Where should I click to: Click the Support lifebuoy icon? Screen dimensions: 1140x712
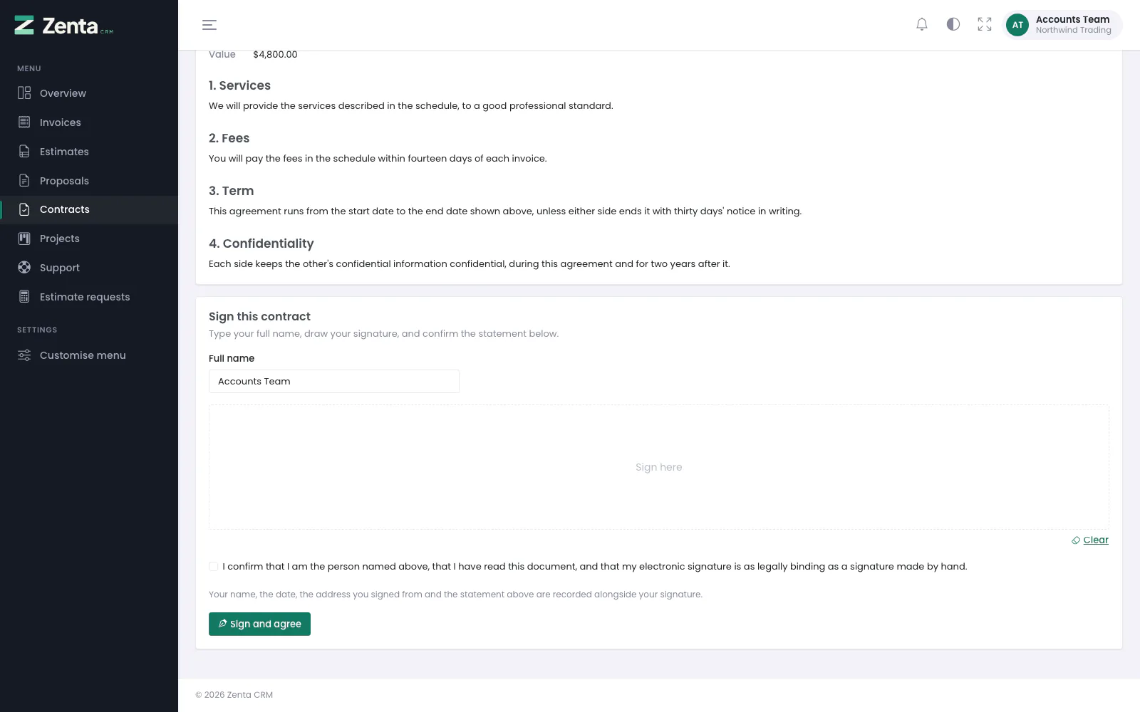tap(24, 268)
